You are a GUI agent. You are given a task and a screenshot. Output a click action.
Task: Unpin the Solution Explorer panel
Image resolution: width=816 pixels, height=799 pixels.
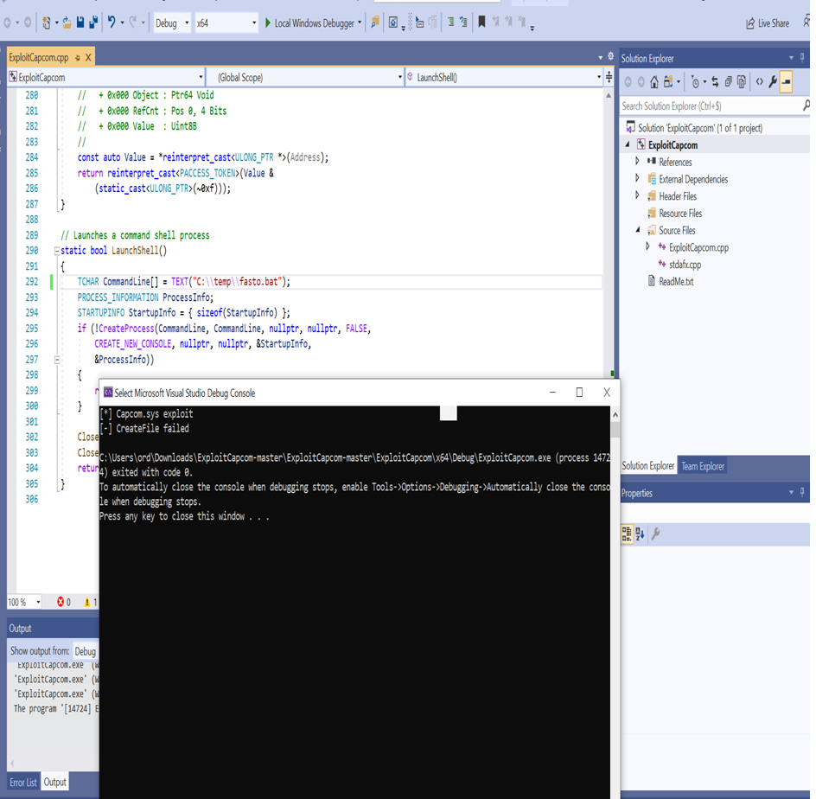click(803, 58)
